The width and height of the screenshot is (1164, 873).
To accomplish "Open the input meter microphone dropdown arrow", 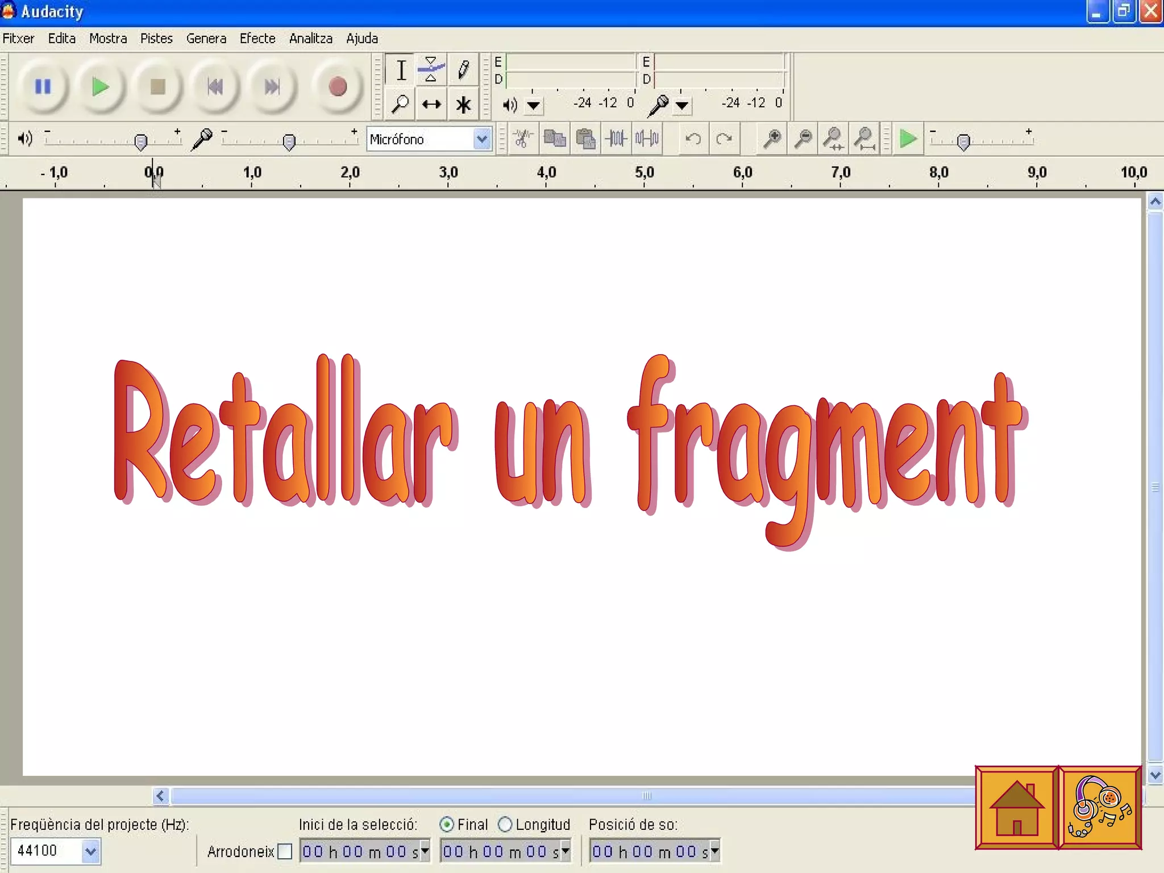I will [x=682, y=105].
